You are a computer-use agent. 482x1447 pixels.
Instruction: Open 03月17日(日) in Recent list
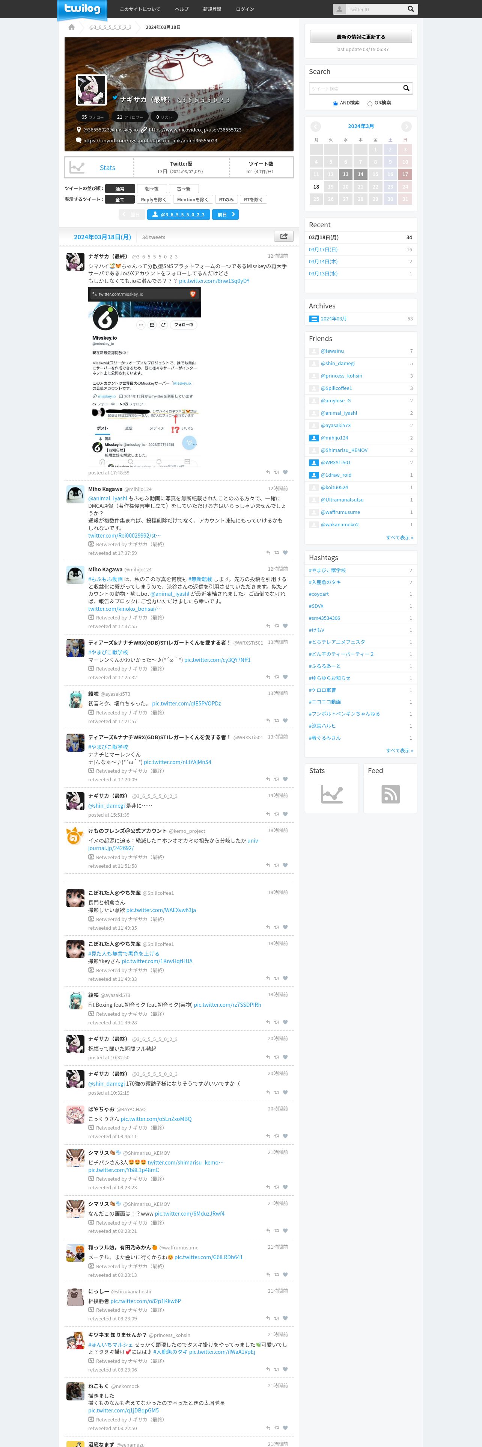pos(323,249)
